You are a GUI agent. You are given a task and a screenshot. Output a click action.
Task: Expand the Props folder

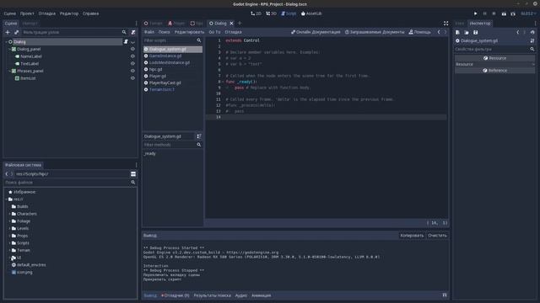[9, 236]
